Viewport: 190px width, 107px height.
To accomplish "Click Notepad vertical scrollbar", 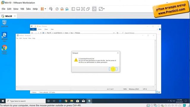I will click(x=155, y=62).
